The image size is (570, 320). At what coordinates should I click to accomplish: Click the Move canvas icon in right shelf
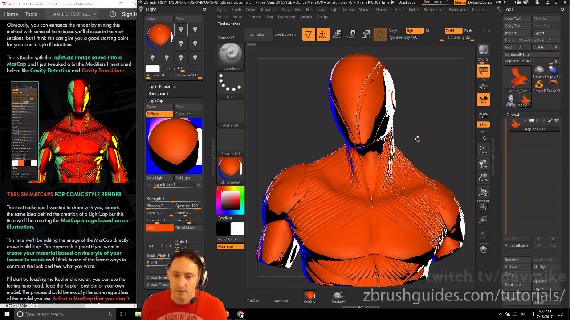483,164
